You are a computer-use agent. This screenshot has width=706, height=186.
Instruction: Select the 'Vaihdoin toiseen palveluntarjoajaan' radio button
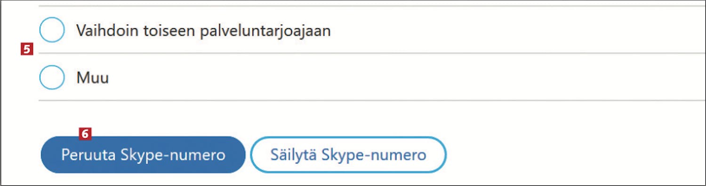[52, 30]
